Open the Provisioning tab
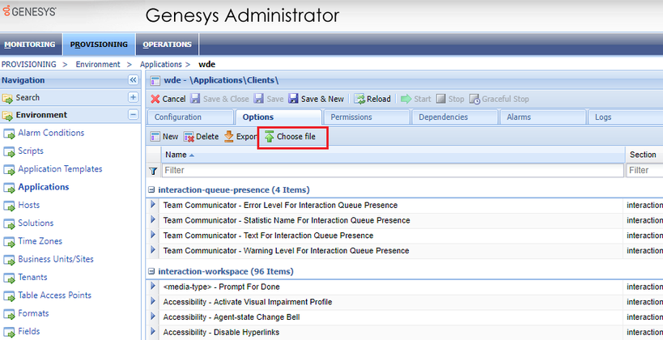The image size is (663, 340). [x=99, y=45]
